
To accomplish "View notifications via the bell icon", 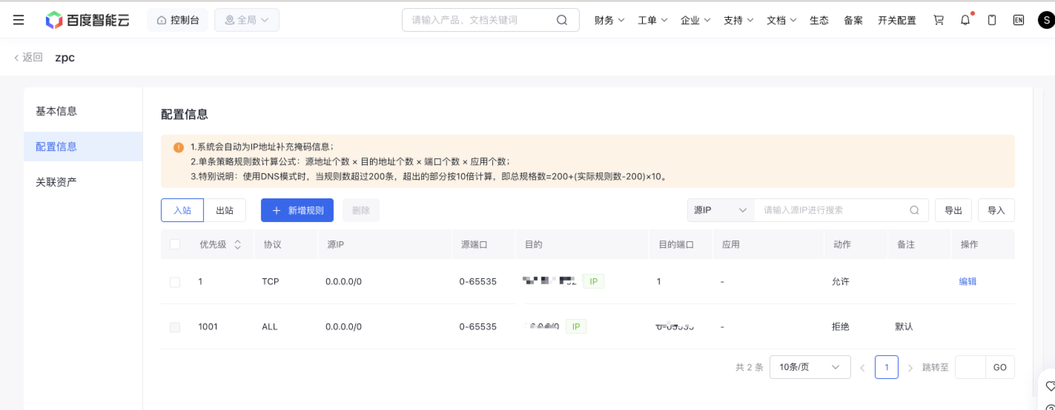I will pos(965,20).
